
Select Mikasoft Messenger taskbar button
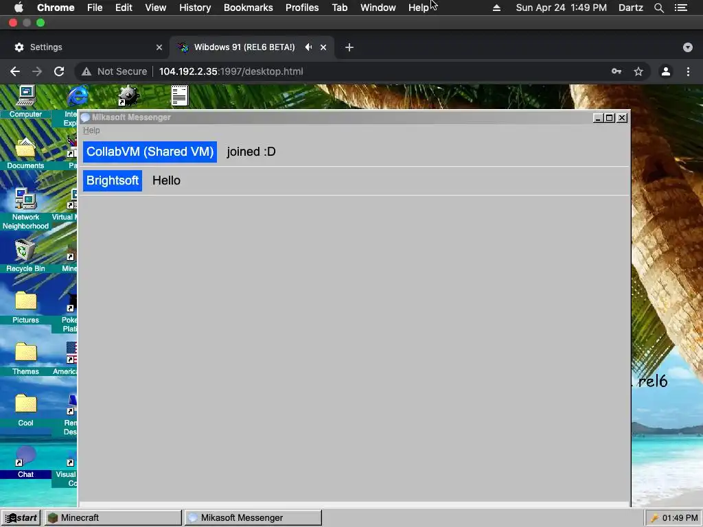253,517
